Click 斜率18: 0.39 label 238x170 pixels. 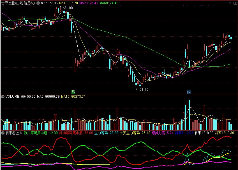pos(225,133)
